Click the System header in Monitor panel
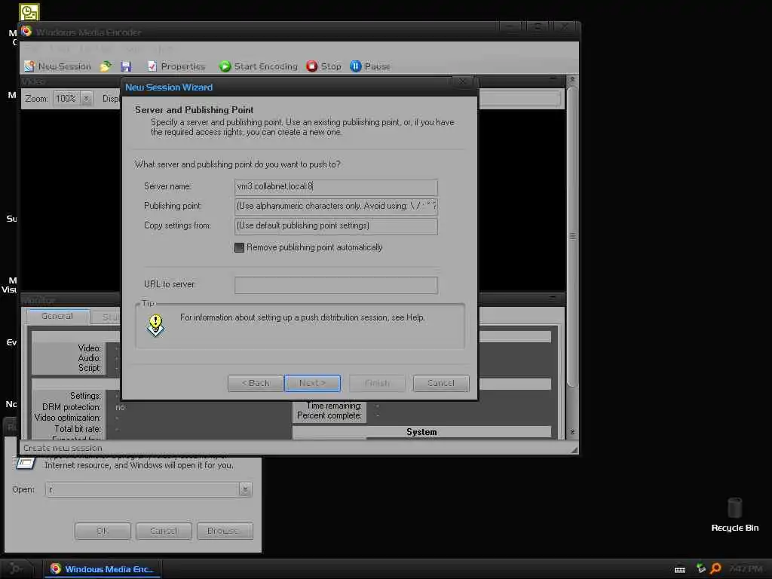The image size is (772, 579). click(421, 432)
